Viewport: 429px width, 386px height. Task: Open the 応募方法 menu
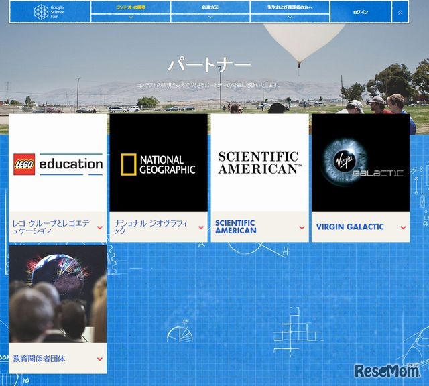coord(210,7)
